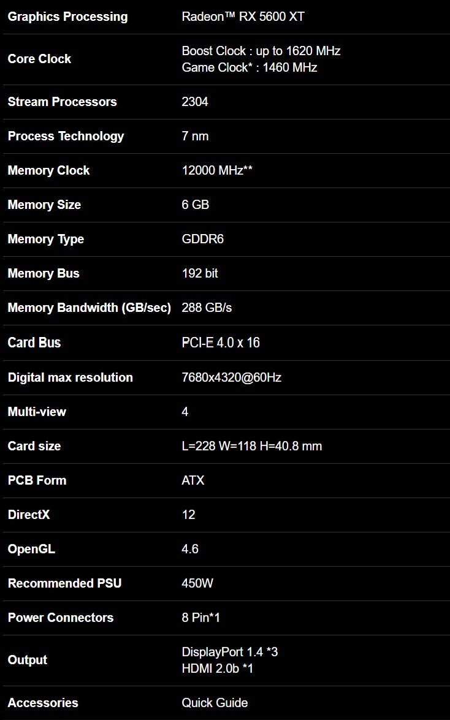Screen dimensions: 450x720
Task: Click the 288 GB/s bandwidth value
Action: pos(207,308)
